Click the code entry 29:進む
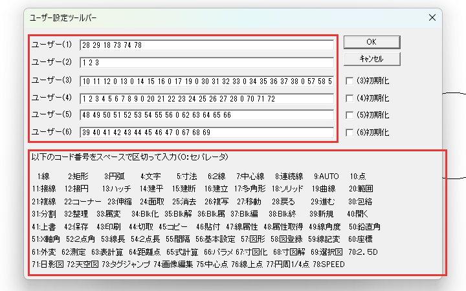Image resolution: width=466 pixels, height=291 pixels. coord(323,202)
